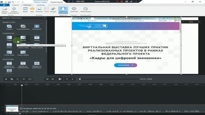The height and width of the screenshot is (115, 205).
Task: Switch to the Главная ribbon tab
Action: (15, 5)
